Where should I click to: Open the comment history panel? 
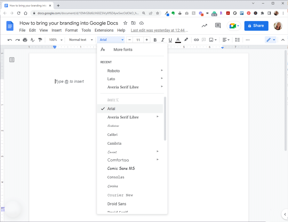[218, 25]
